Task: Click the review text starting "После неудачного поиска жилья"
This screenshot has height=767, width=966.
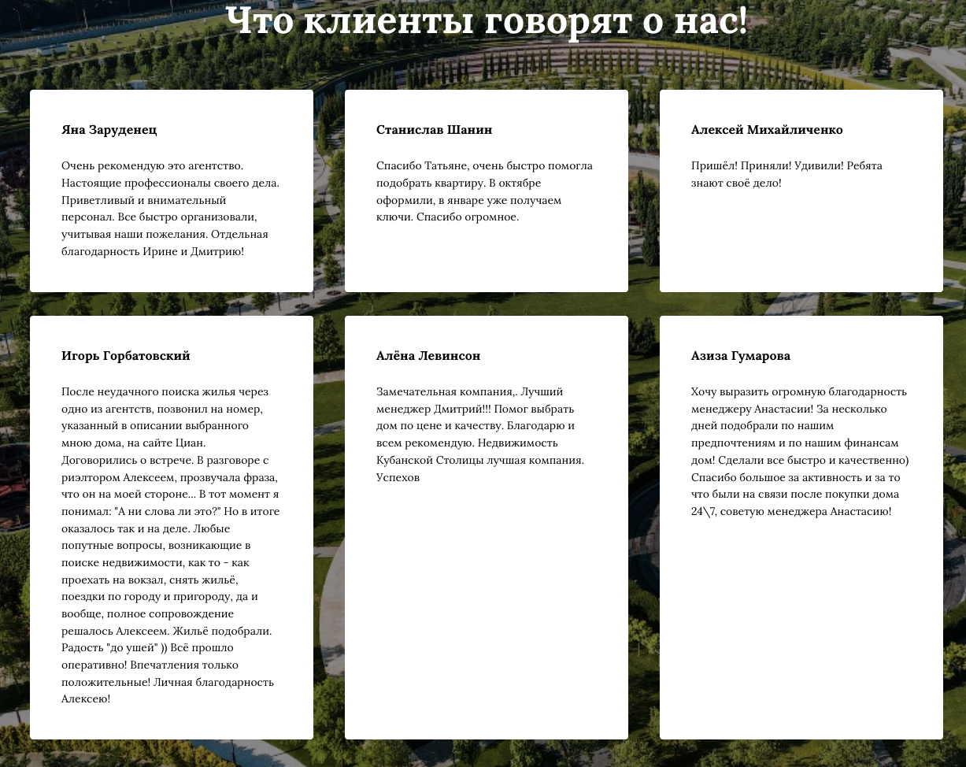Action: coord(171,545)
